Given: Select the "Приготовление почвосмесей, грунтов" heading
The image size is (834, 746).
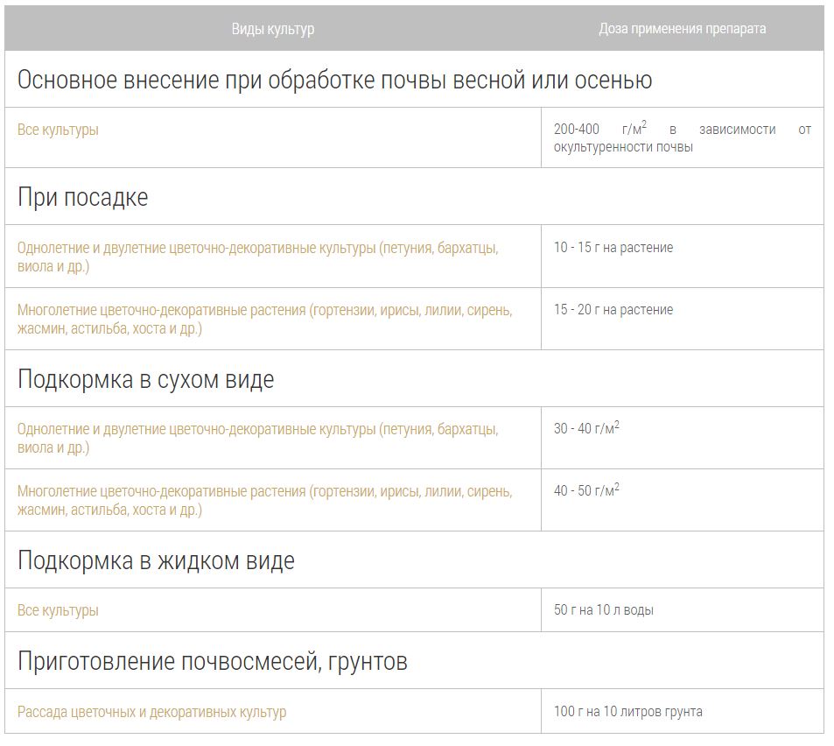Looking at the screenshot, I should click(212, 661).
